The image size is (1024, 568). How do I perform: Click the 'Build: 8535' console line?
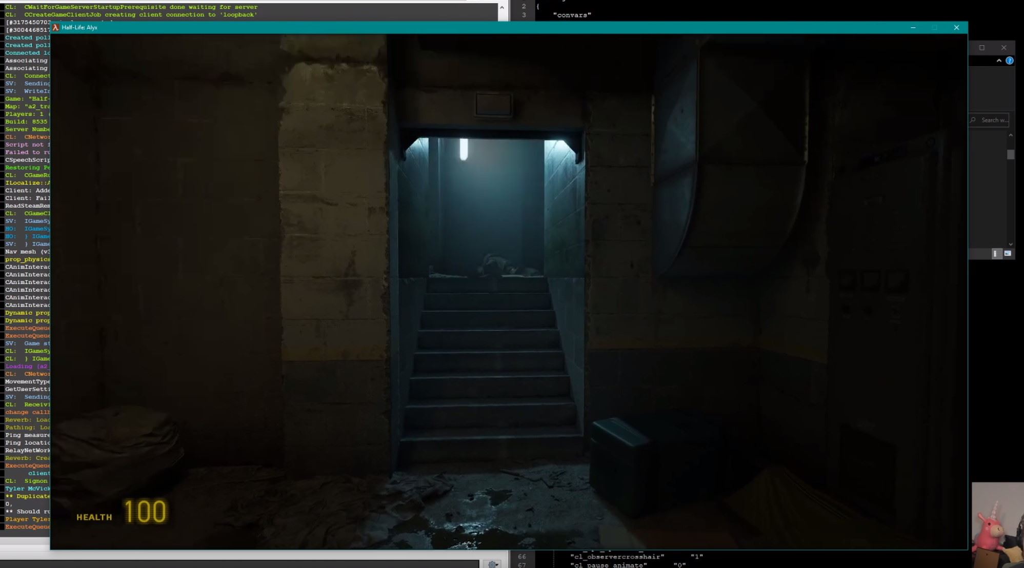click(26, 121)
